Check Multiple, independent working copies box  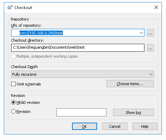click(13, 56)
